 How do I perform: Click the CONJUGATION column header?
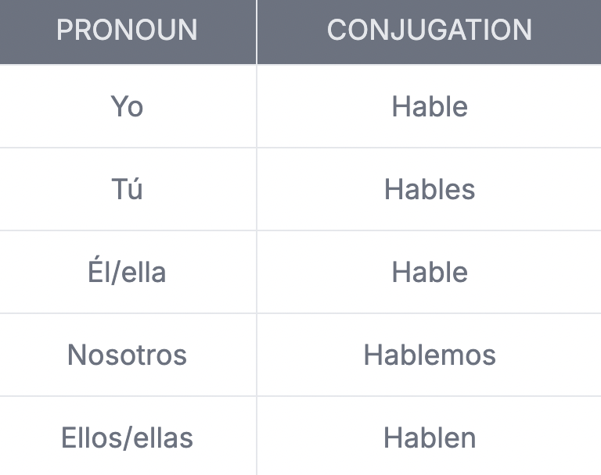click(430, 32)
